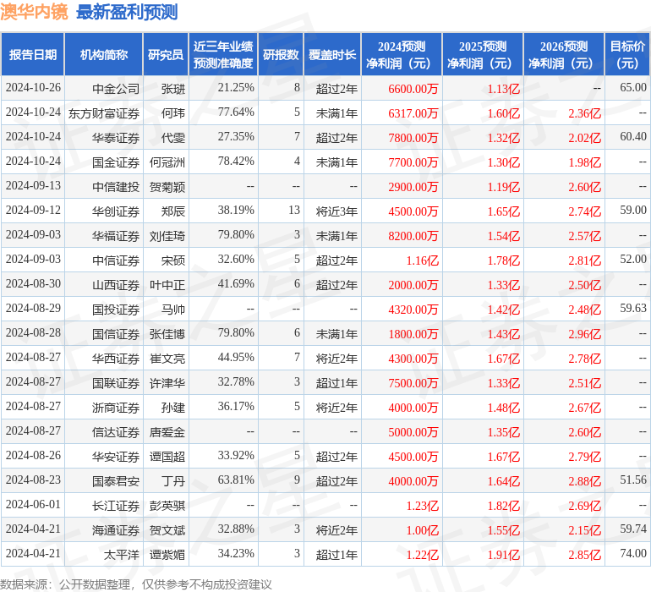Click institution 中金公司
Screen dimensions: 651x592
(116, 89)
